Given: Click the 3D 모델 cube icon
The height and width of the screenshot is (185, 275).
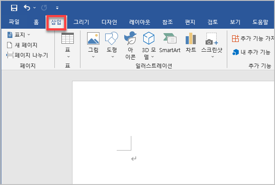Looking at the screenshot, I should (x=149, y=38).
